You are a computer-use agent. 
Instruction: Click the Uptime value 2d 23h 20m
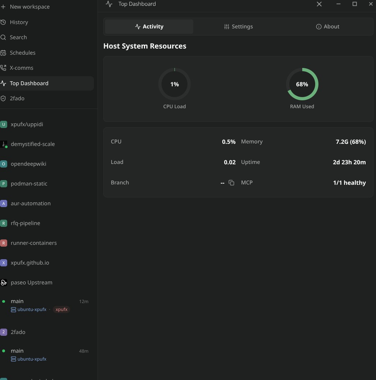point(349,162)
